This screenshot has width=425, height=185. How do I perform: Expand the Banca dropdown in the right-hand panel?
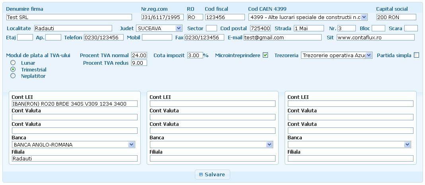349,145
